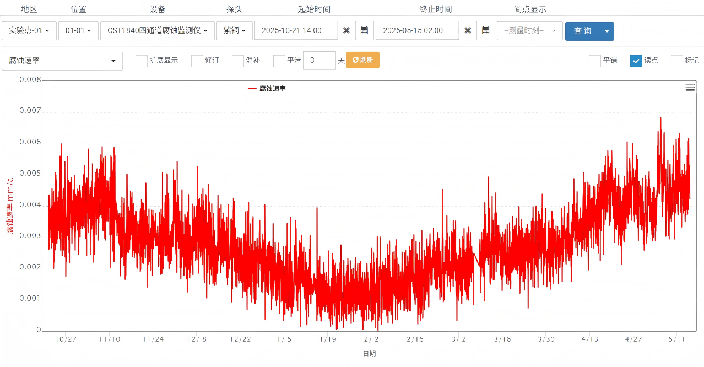
Task: Open the caret dropdown beside 查询
Action: pyautogui.click(x=606, y=31)
